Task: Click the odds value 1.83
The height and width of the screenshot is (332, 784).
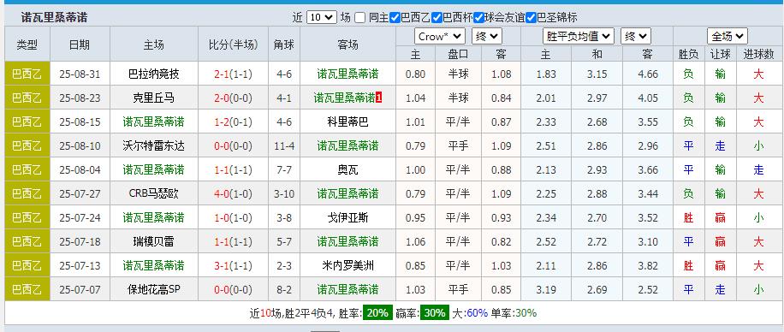Action: (x=545, y=74)
